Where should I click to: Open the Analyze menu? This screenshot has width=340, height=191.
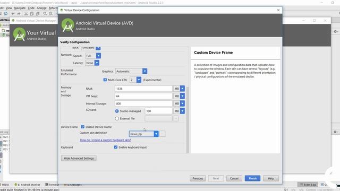click(41, 8)
